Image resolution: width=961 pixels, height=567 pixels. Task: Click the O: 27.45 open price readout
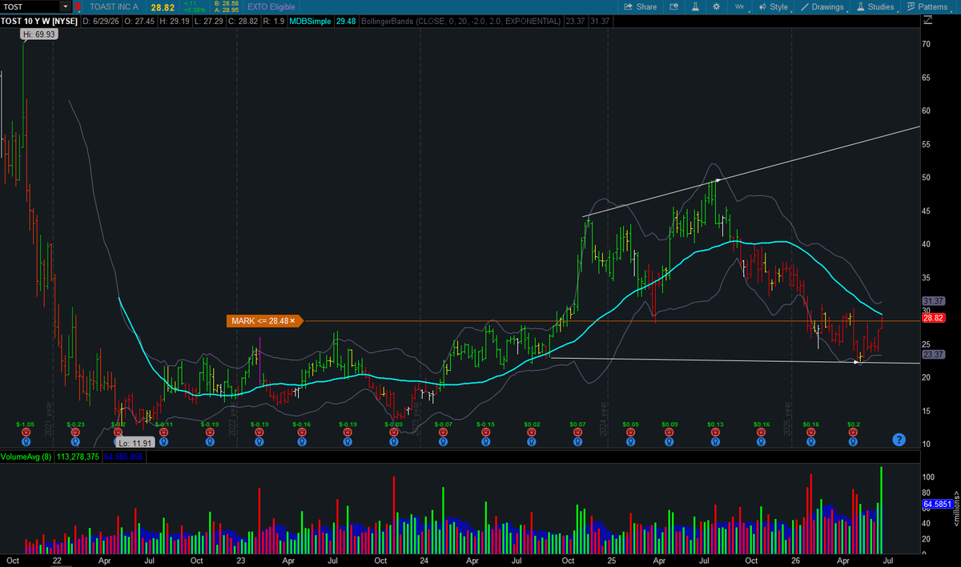coord(140,21)
